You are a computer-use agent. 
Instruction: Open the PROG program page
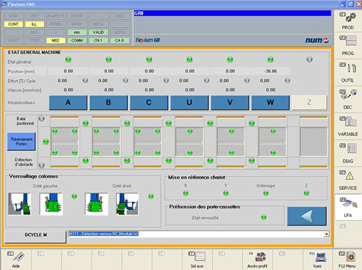click(x=348, y=46)
